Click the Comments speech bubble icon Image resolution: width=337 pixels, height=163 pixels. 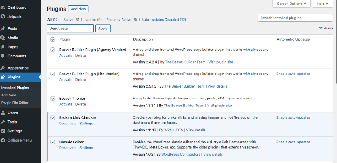[x=3, y=56]
